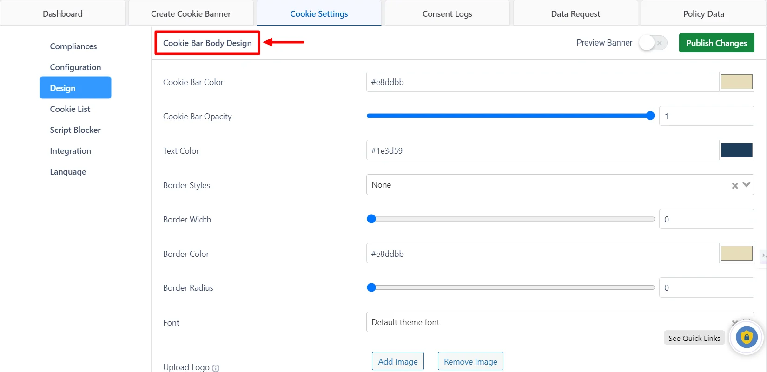Clear the Border Styles selection with X
Image resolution: width=767 pixels, height=372 pixels.
click(735, 186)
